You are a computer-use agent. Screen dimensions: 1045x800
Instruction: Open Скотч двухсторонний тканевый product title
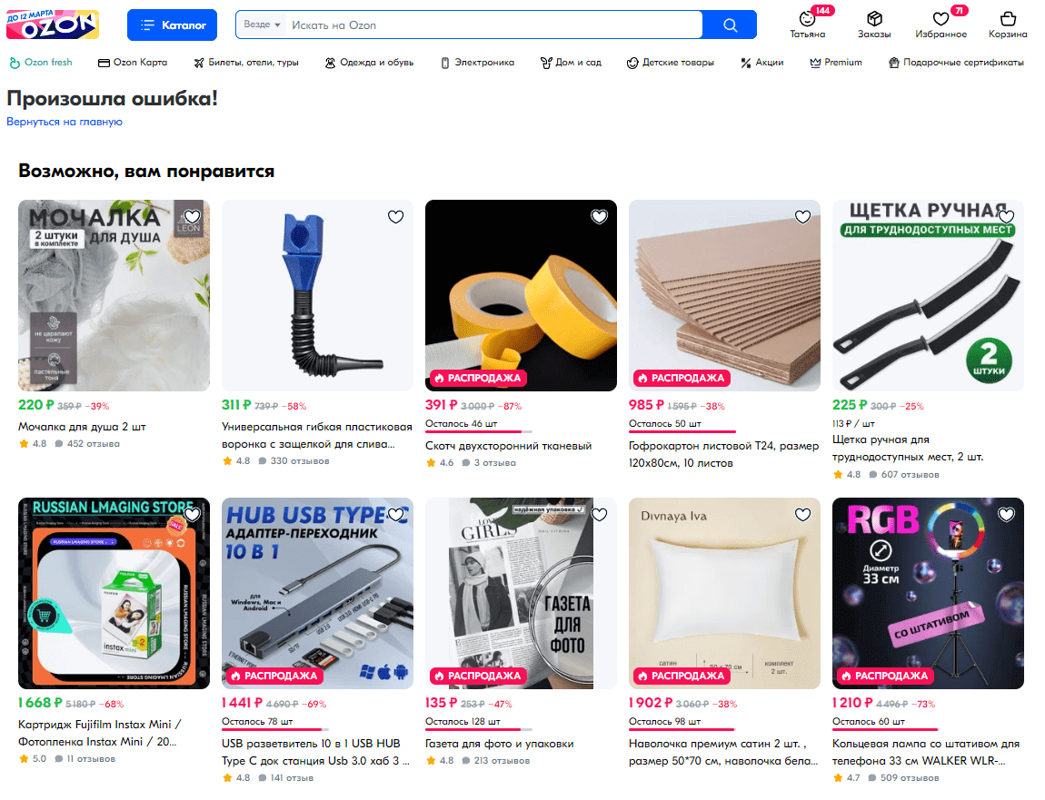point(509,446)
